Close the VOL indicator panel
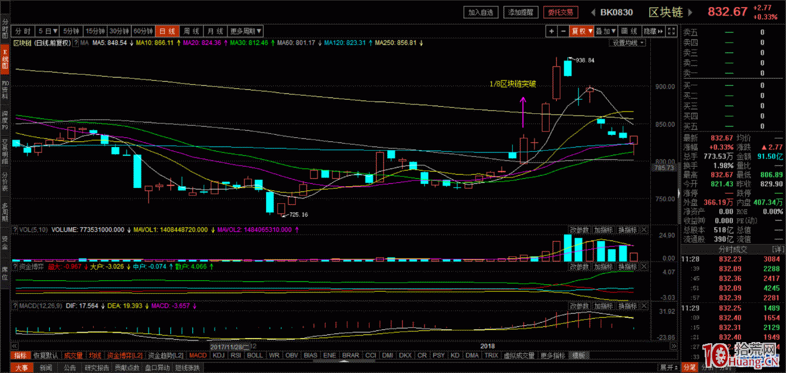 pyautogui.click(x=644, y=230)
